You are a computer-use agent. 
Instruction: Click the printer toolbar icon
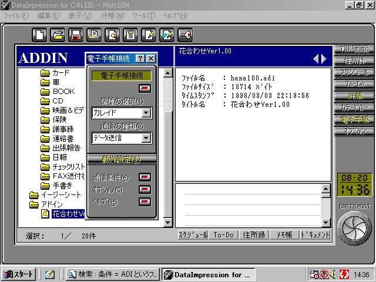[x=93, y=35]
